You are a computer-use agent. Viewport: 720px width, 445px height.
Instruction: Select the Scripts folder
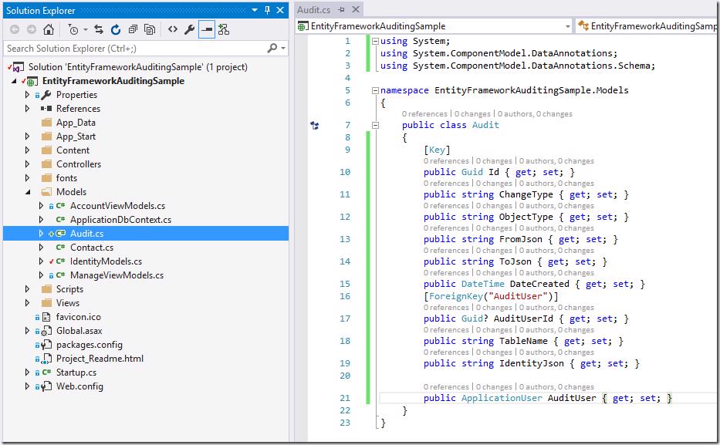pos(69,289)
